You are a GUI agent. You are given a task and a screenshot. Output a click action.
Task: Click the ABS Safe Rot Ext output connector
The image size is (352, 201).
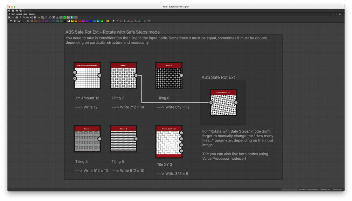[236, 103]
